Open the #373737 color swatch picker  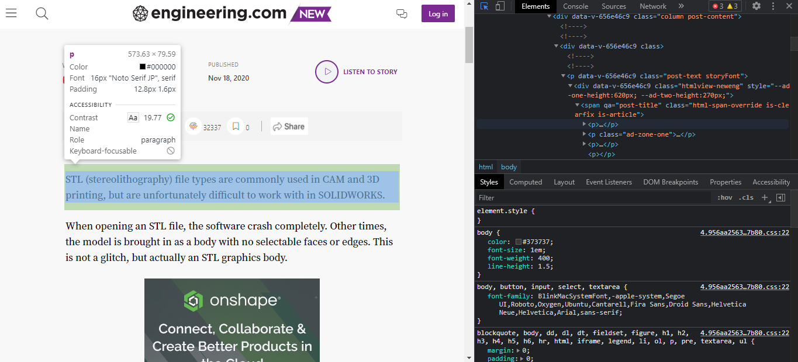[519, 242]
